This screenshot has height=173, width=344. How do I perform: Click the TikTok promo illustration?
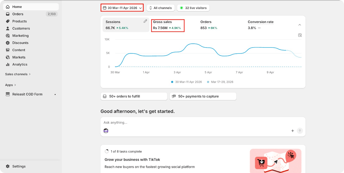pos(275,161)
